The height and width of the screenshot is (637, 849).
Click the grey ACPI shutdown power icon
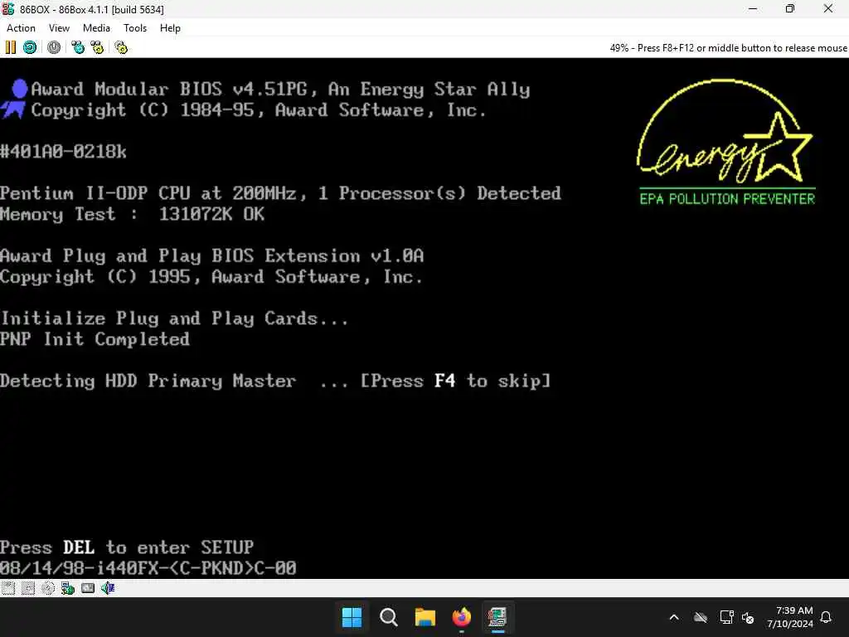click(x=54, y=47)
